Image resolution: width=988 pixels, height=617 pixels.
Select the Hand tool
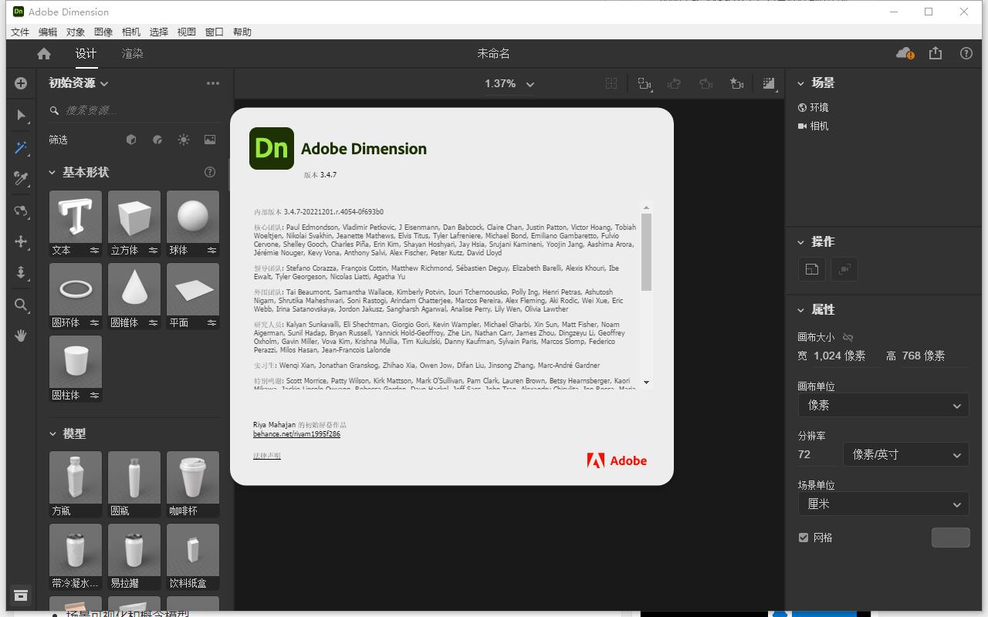pyautogui.click(x=21, y=335)
